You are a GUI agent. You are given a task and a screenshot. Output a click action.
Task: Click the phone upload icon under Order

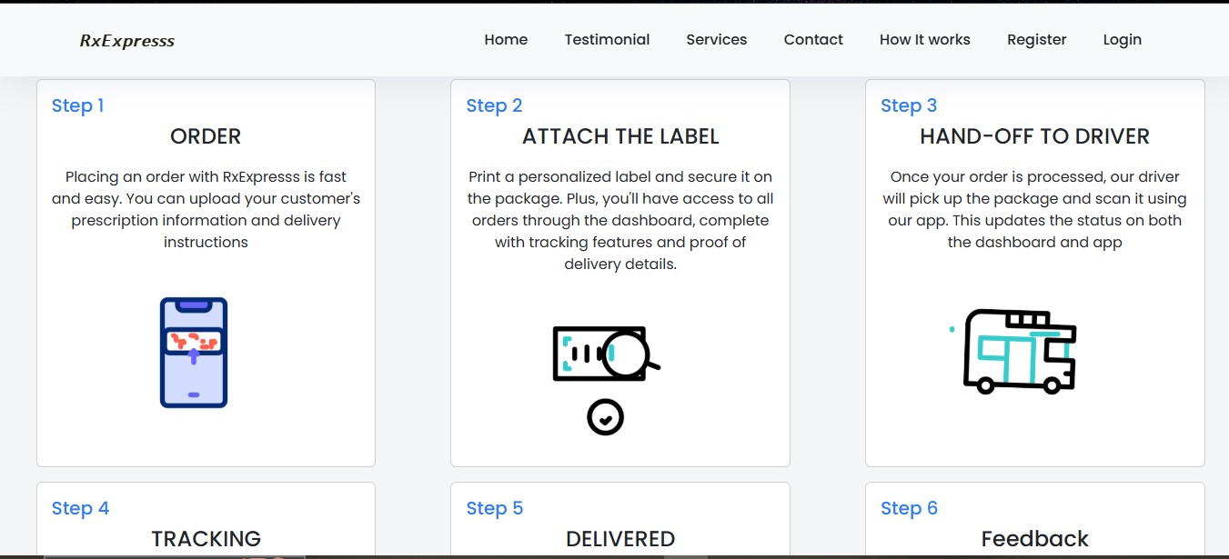pyautogui.click(x=194, y=353)
